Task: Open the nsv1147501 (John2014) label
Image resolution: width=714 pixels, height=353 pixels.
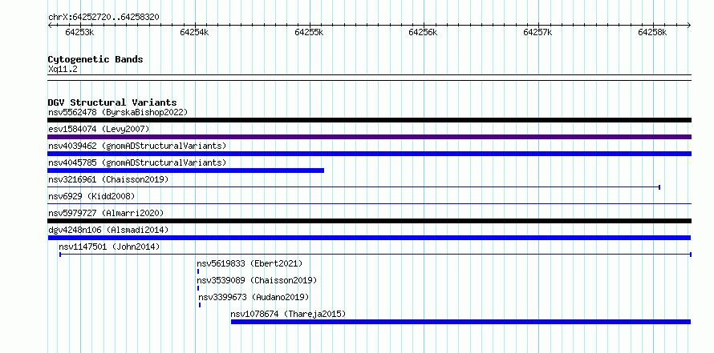Action: (109, 247)
